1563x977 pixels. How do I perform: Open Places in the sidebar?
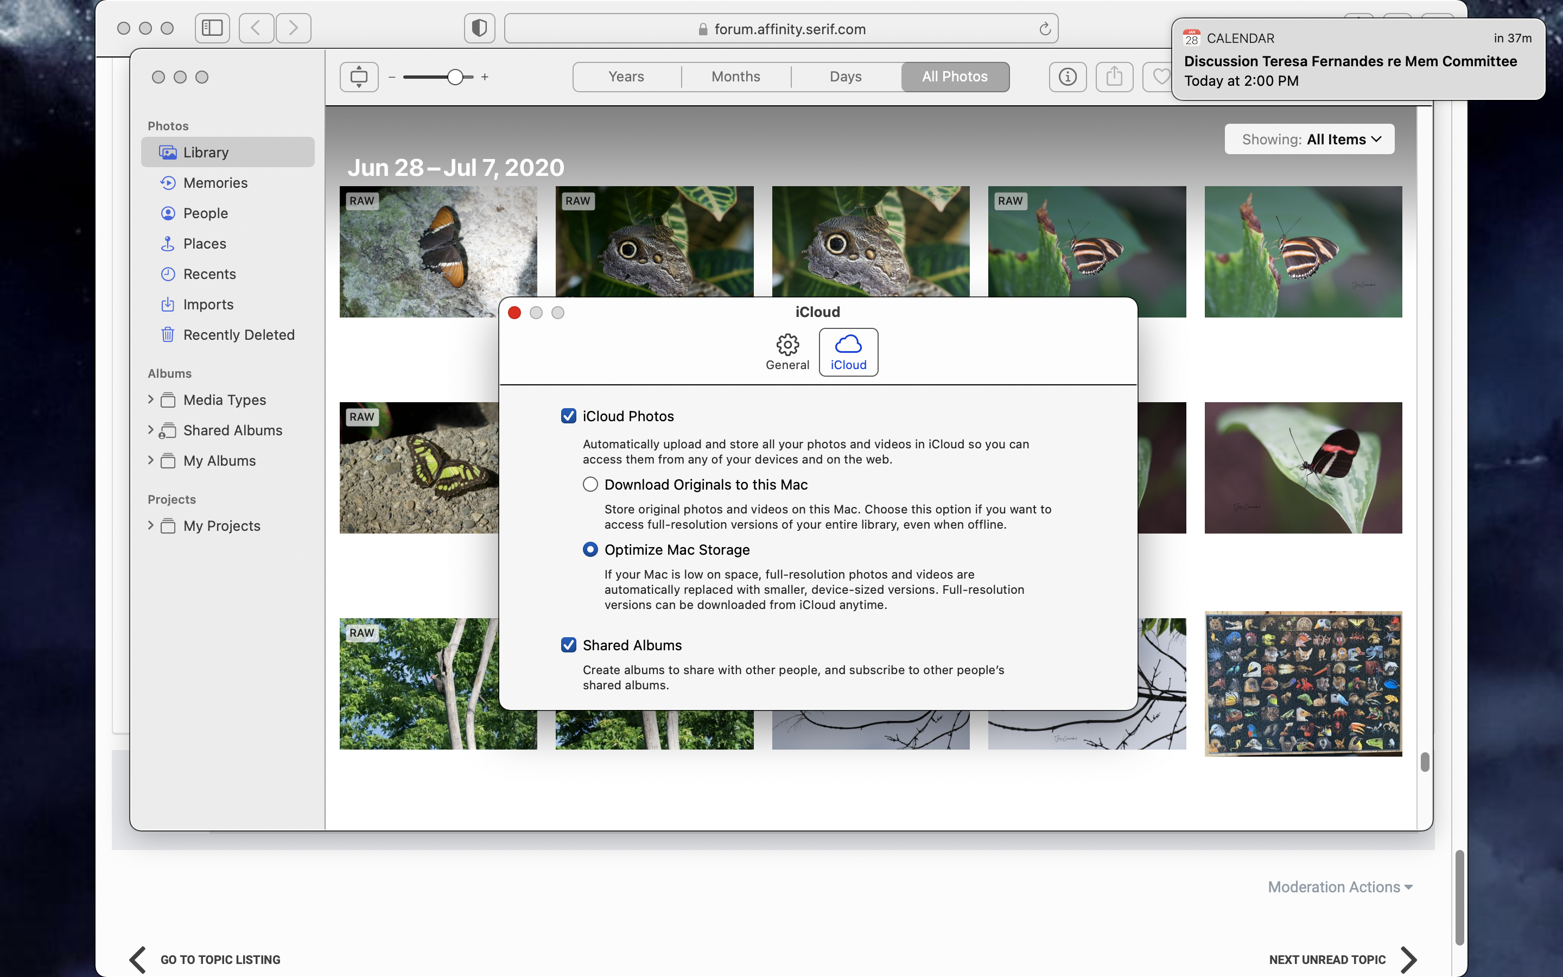click(228, 243)
